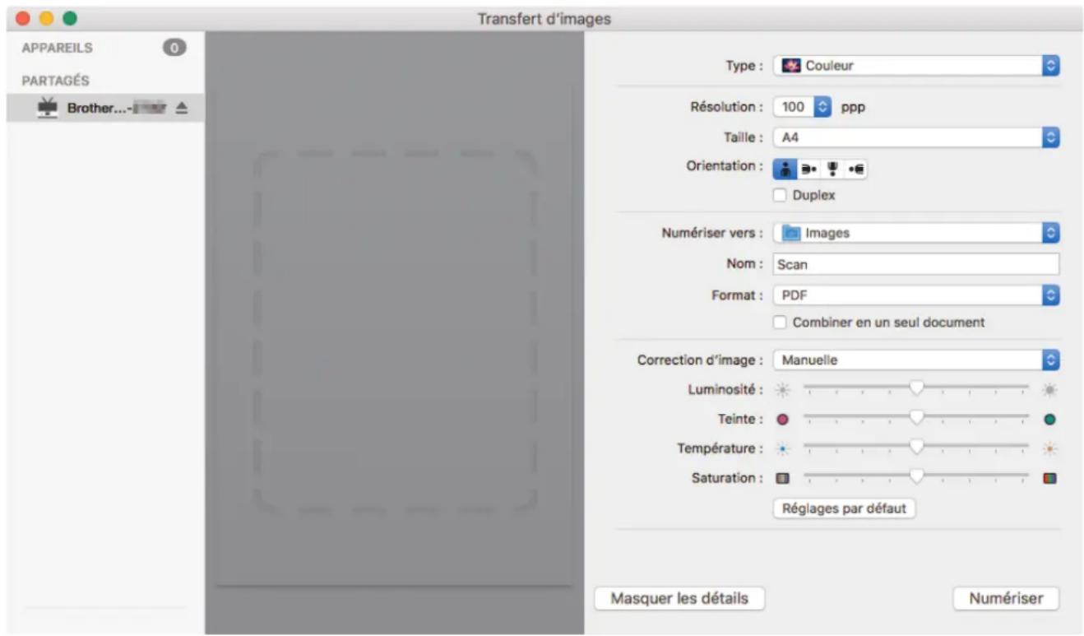Click Masquer les détails button
The image size is (1084, 636).
pyautogui.click(x=679, y=598)
